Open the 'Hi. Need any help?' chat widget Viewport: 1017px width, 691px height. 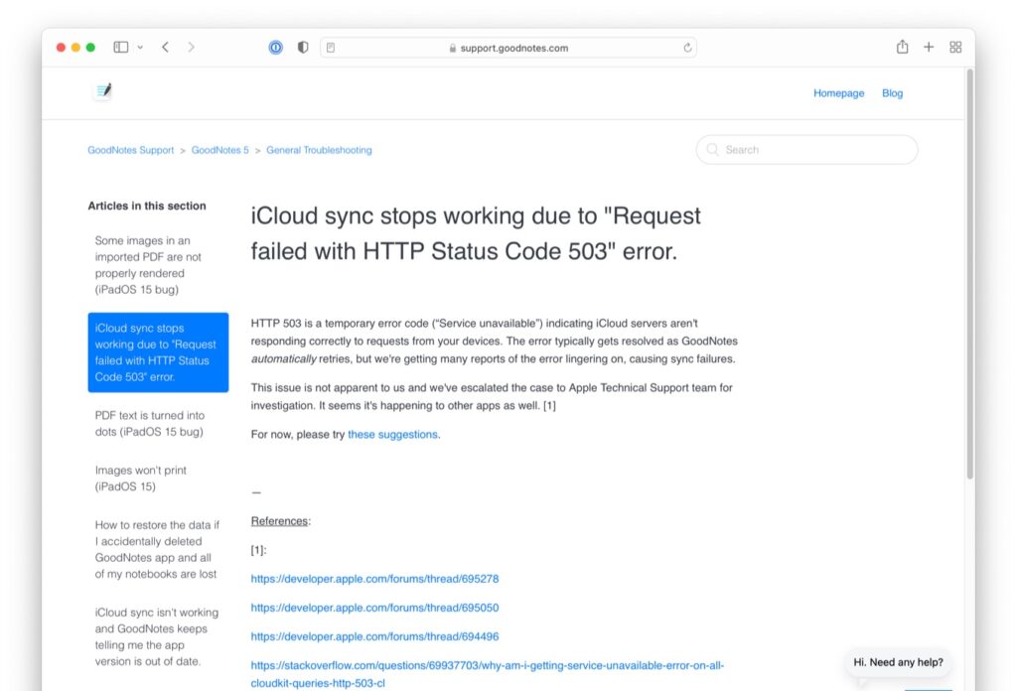point(897,661)
